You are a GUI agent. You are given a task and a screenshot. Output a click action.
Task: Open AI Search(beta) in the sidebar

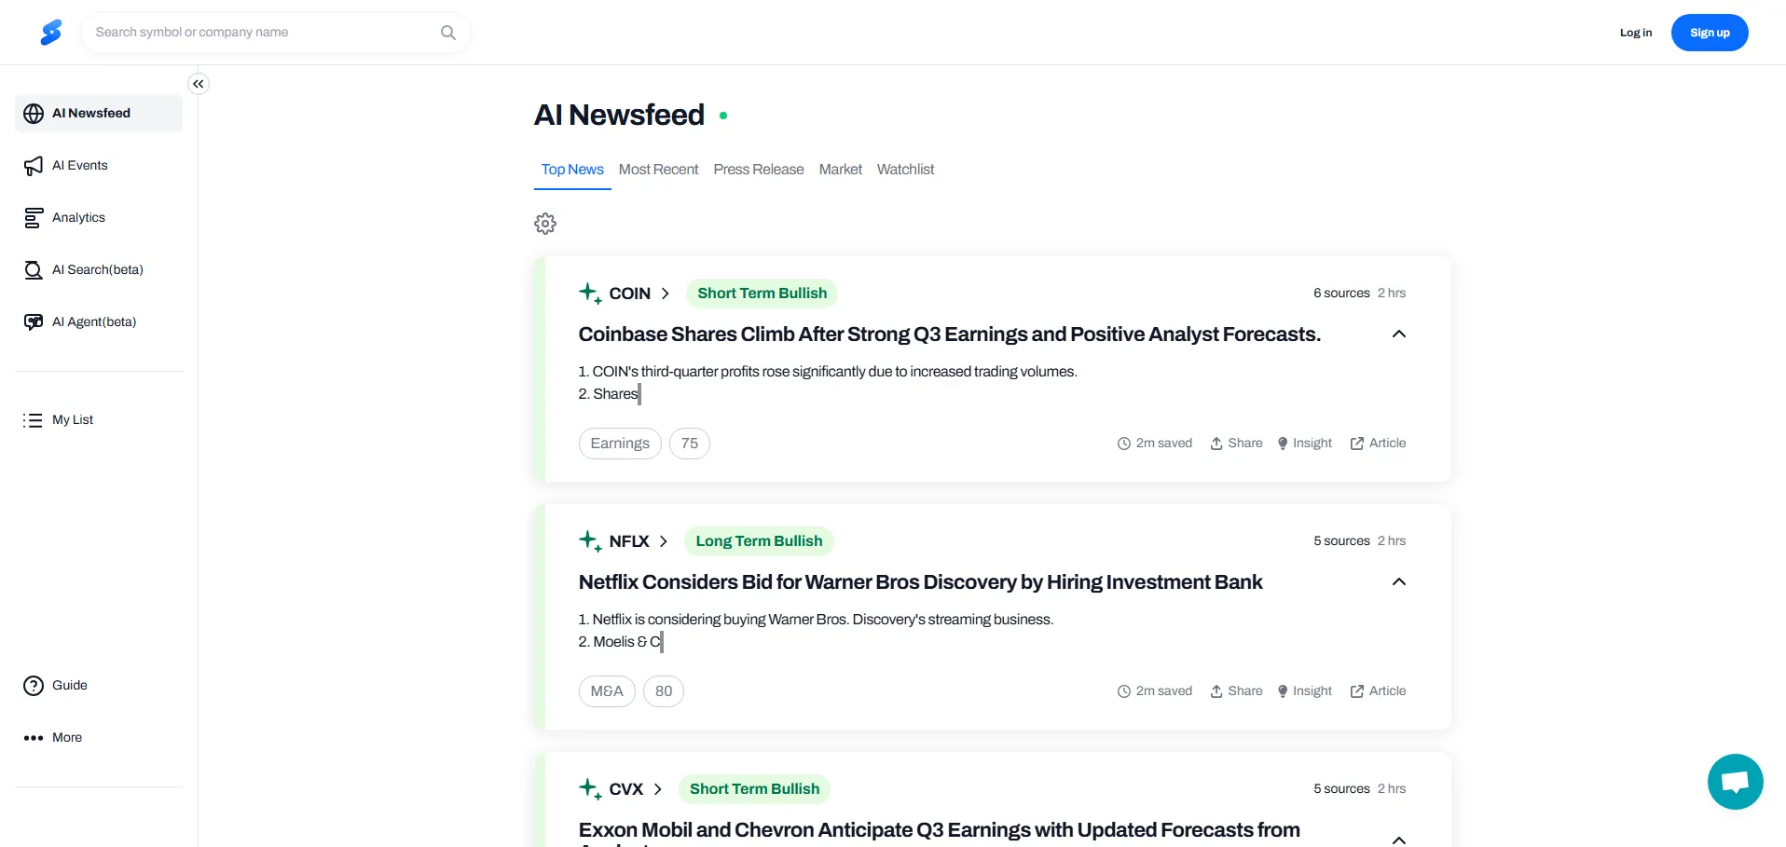coord(97,270)
